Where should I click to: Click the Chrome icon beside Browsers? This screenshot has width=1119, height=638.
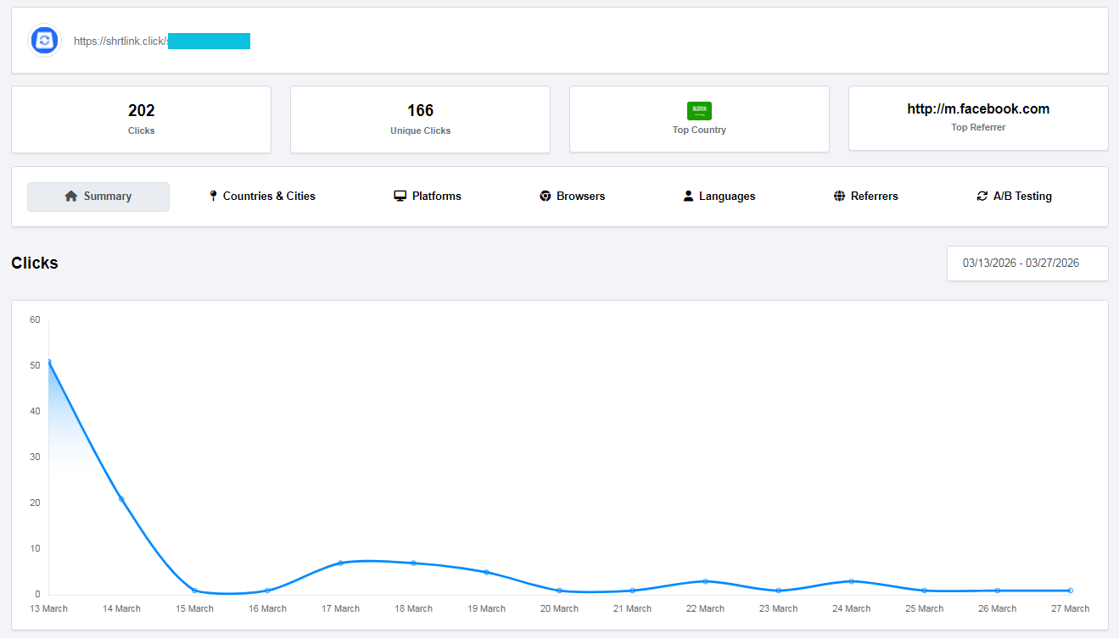click(x=546, y=197)
